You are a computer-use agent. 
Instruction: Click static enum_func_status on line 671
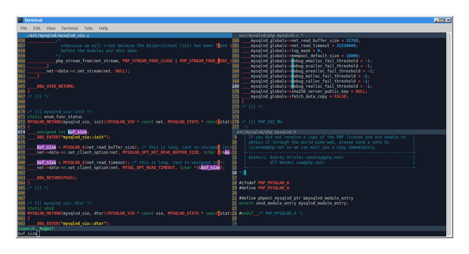click(x=55, y=117)
